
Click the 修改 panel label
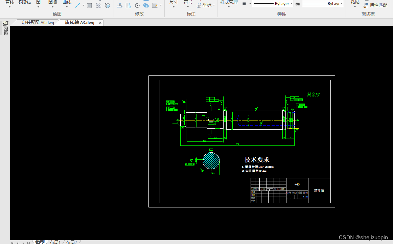pos(139,14)
